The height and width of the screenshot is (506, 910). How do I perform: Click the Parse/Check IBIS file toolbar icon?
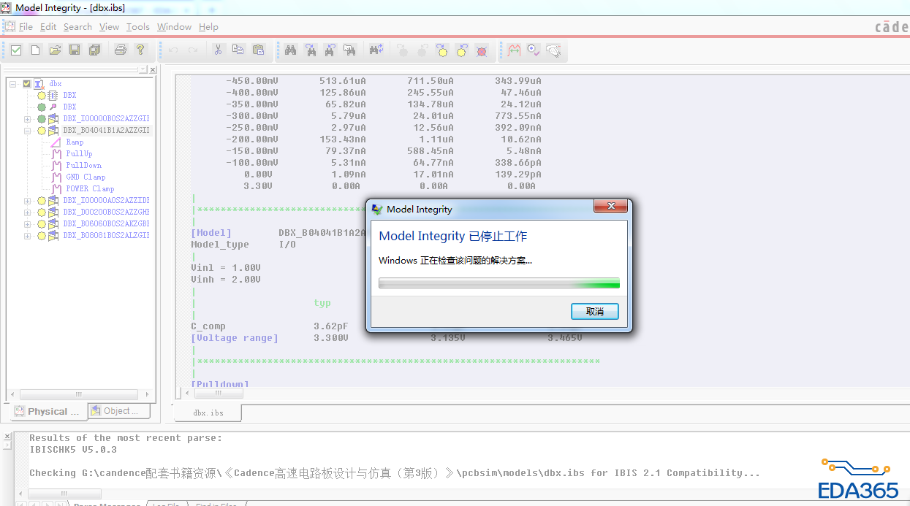[x=15, y=50]
